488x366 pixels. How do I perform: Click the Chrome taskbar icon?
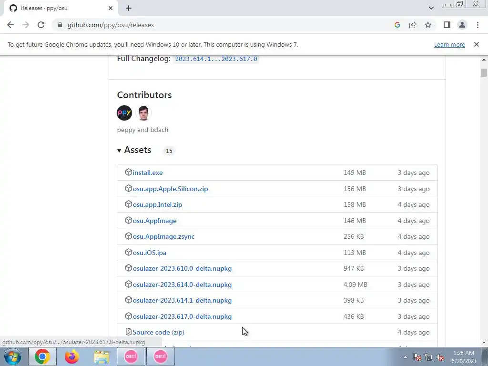point(42,356)
